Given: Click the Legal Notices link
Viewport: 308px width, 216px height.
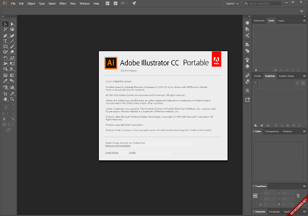Looking at the screenshot, I should [112, 153].
